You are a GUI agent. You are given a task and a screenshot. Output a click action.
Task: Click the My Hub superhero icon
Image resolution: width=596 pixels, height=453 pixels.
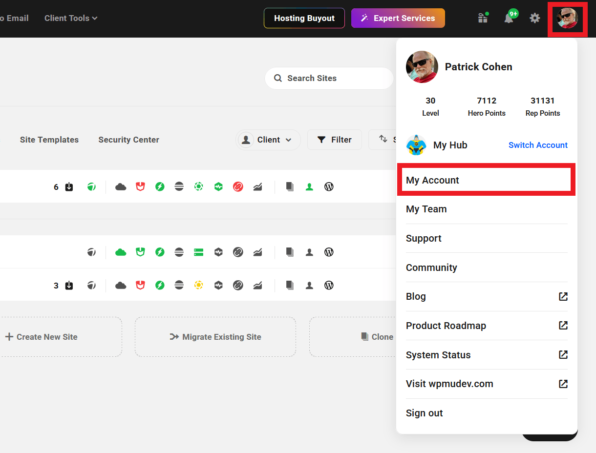click(x=416, y=145)
